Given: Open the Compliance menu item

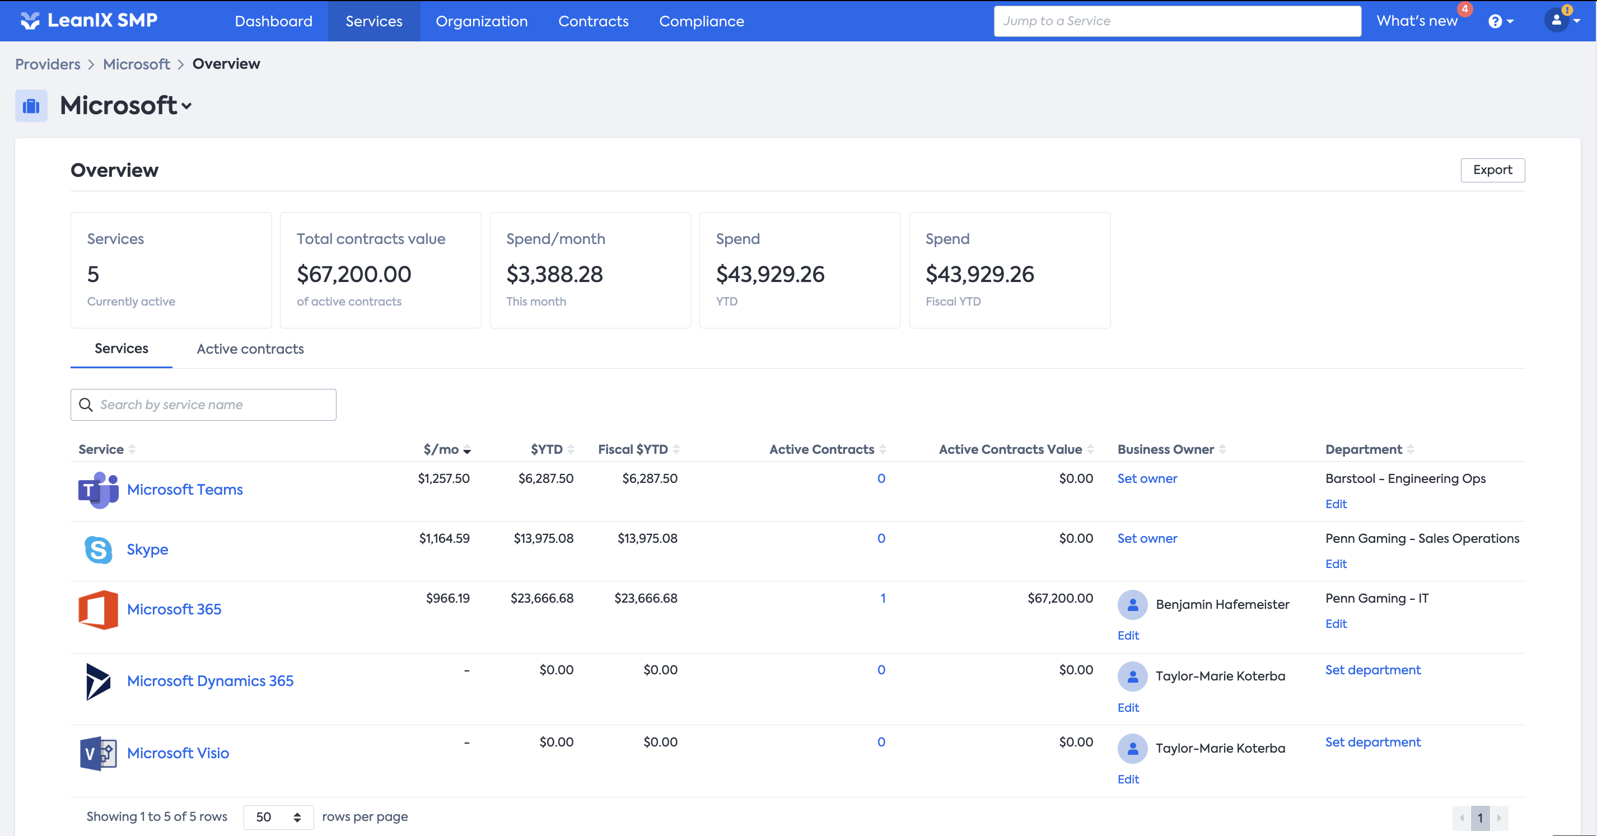Looking at the screenshot, I should pos(701,21).
